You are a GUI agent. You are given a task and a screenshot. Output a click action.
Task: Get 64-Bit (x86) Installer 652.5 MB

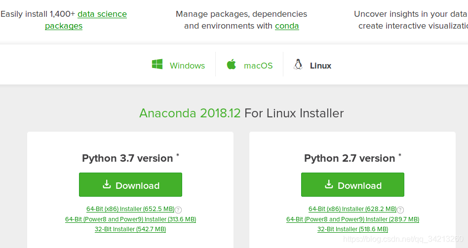[x=130, y=209]
